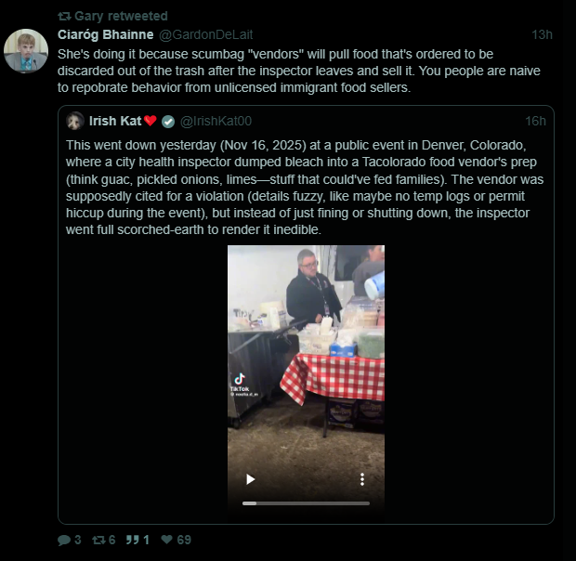Play the embedded TikTok video
Screen dimensions: 576x561
249,479
